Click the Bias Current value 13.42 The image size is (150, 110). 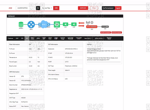[x=31, y=66]
